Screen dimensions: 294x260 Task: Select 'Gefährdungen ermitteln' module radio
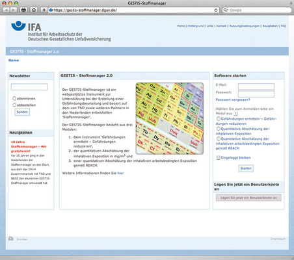[219, 118]
